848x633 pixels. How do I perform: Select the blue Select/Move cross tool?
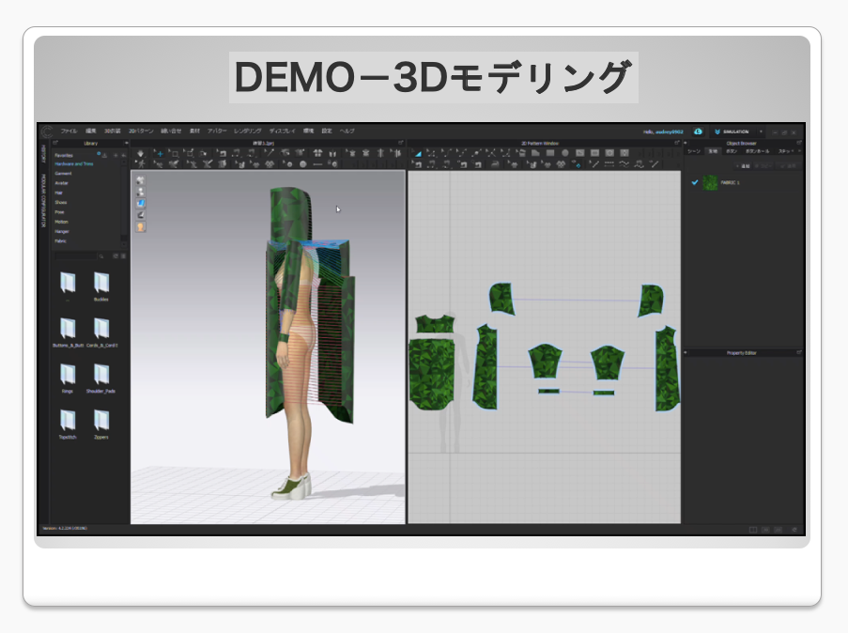tap(160, 153)
